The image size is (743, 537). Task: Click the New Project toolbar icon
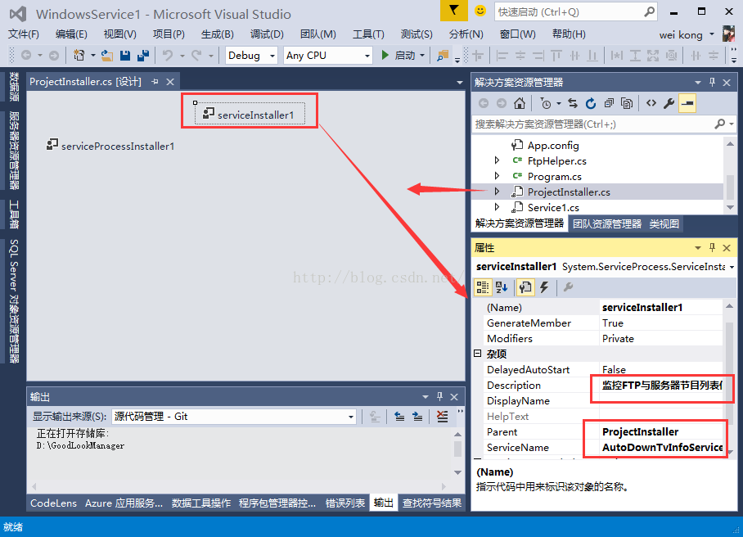tap(79, 56)
